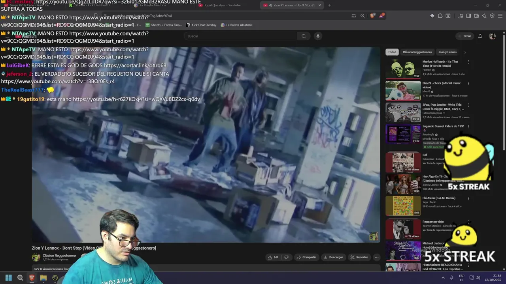Screen dimensions: 506x284
Task: Click the install-app screen icon in address bar
Action: click(x=354, y=16)
